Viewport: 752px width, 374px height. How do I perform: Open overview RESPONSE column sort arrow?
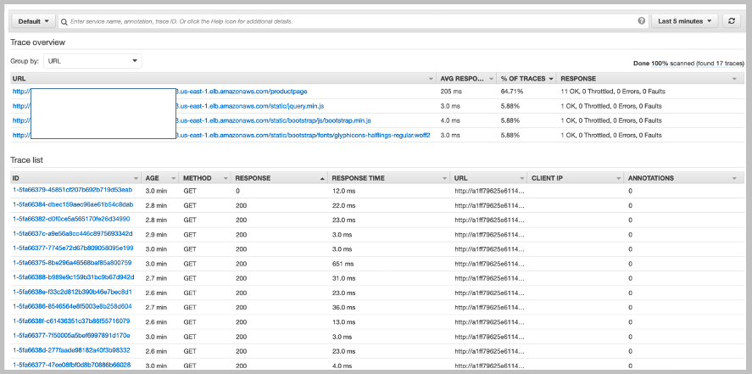(734, 78)
